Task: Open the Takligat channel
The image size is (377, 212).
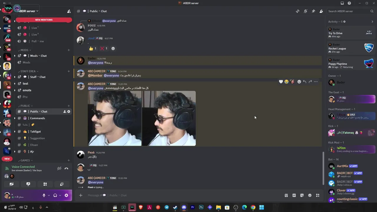Action: (44, 132)
